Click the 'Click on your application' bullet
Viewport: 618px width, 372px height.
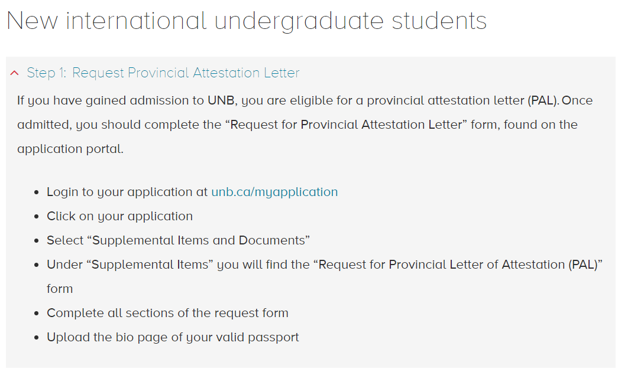coord(120,216)
